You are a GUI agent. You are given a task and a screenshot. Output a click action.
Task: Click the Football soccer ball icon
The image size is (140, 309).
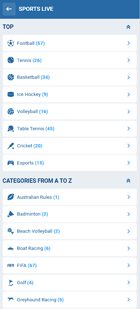11,43
